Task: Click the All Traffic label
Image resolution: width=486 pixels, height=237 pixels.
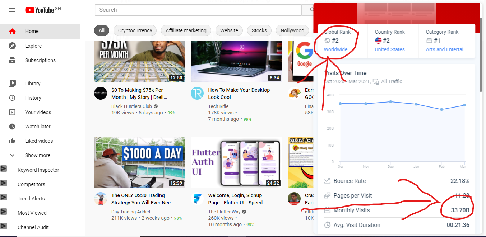Action: pyautogui.click(x=392, y=81)
